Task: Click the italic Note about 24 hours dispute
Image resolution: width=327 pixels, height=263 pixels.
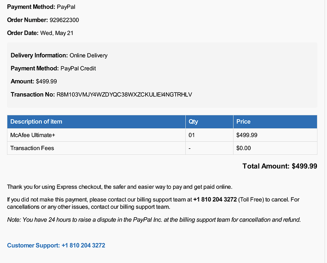Action: click(154, 220)
